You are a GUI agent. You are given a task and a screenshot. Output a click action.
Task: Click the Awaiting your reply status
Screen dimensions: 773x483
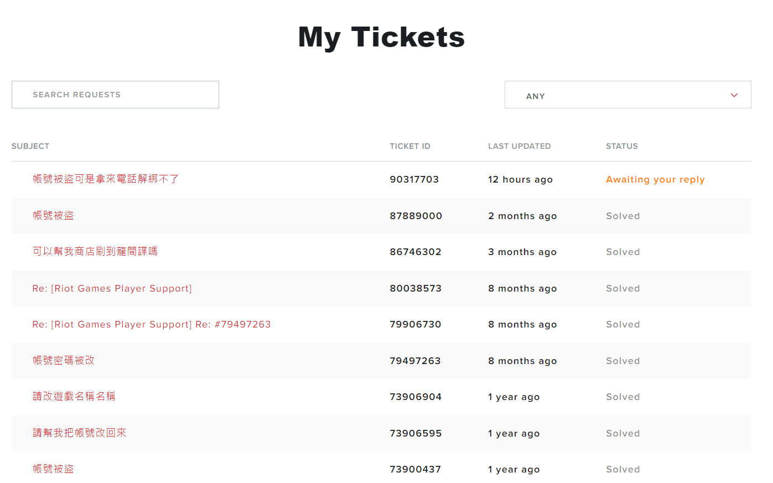pos(655,179)
